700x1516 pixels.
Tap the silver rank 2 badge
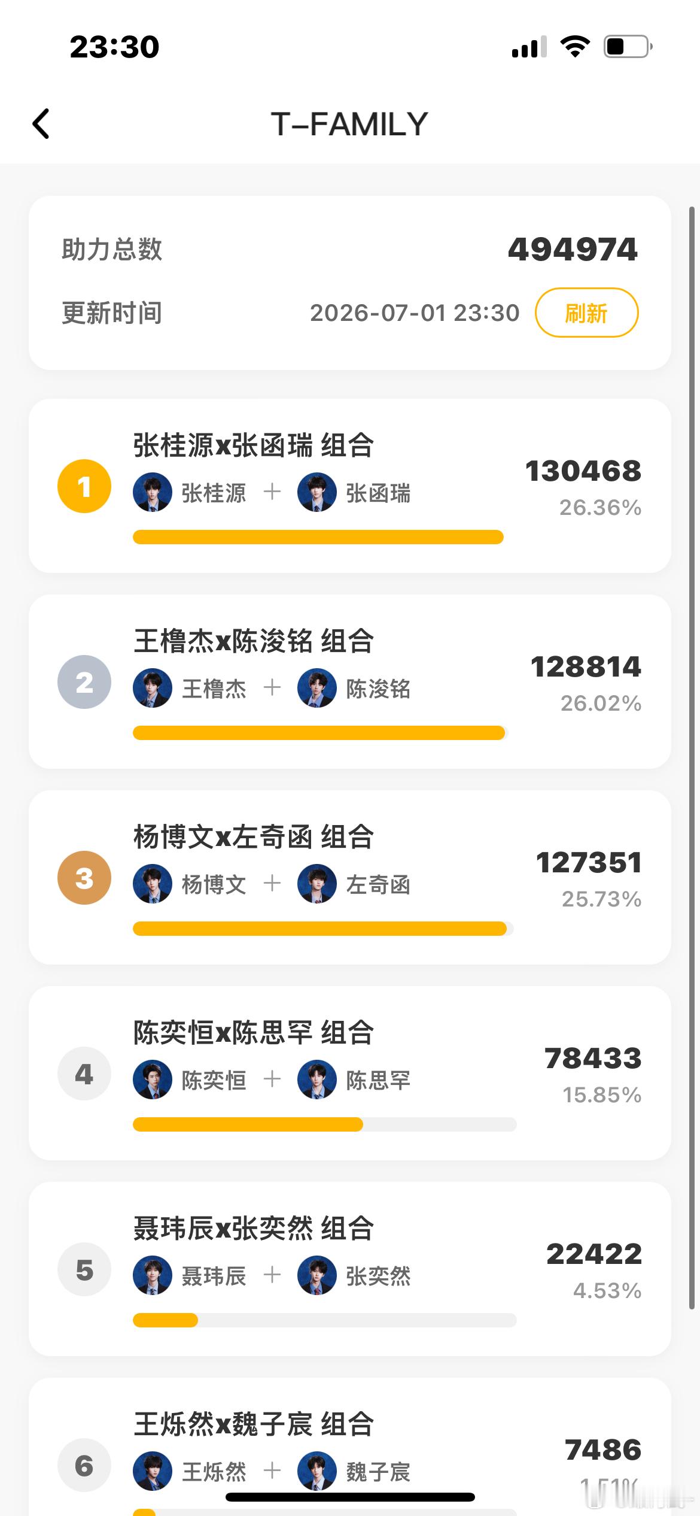click(x=84, y=682)
